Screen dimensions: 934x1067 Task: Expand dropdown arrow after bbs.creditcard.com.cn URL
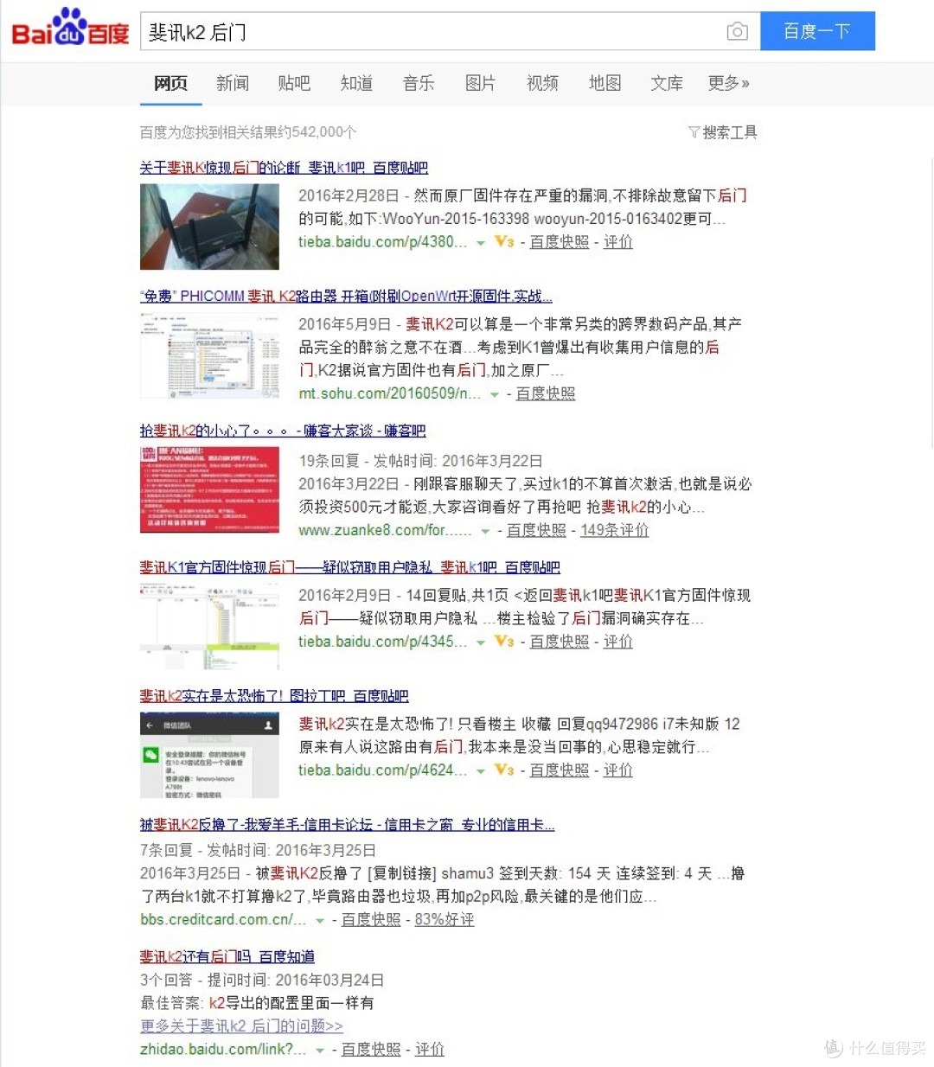[320, 921]
